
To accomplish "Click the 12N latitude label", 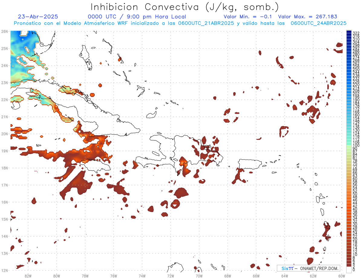I will (x=4, y=270).
